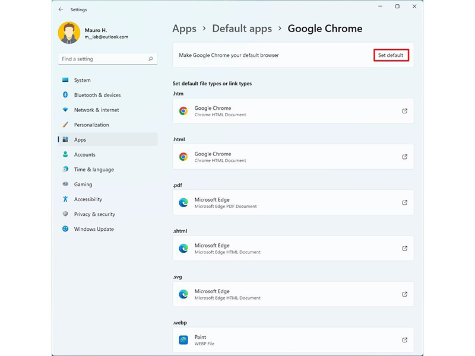Click the open-external icon for .html
Image resolution: width=475 pixels, height=356 pixels.
(404, 157)
